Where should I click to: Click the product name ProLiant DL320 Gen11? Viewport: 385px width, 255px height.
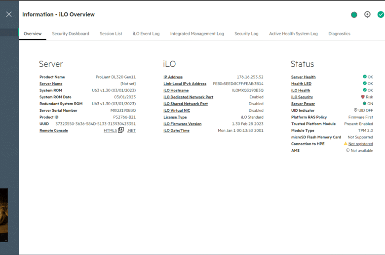115,77
